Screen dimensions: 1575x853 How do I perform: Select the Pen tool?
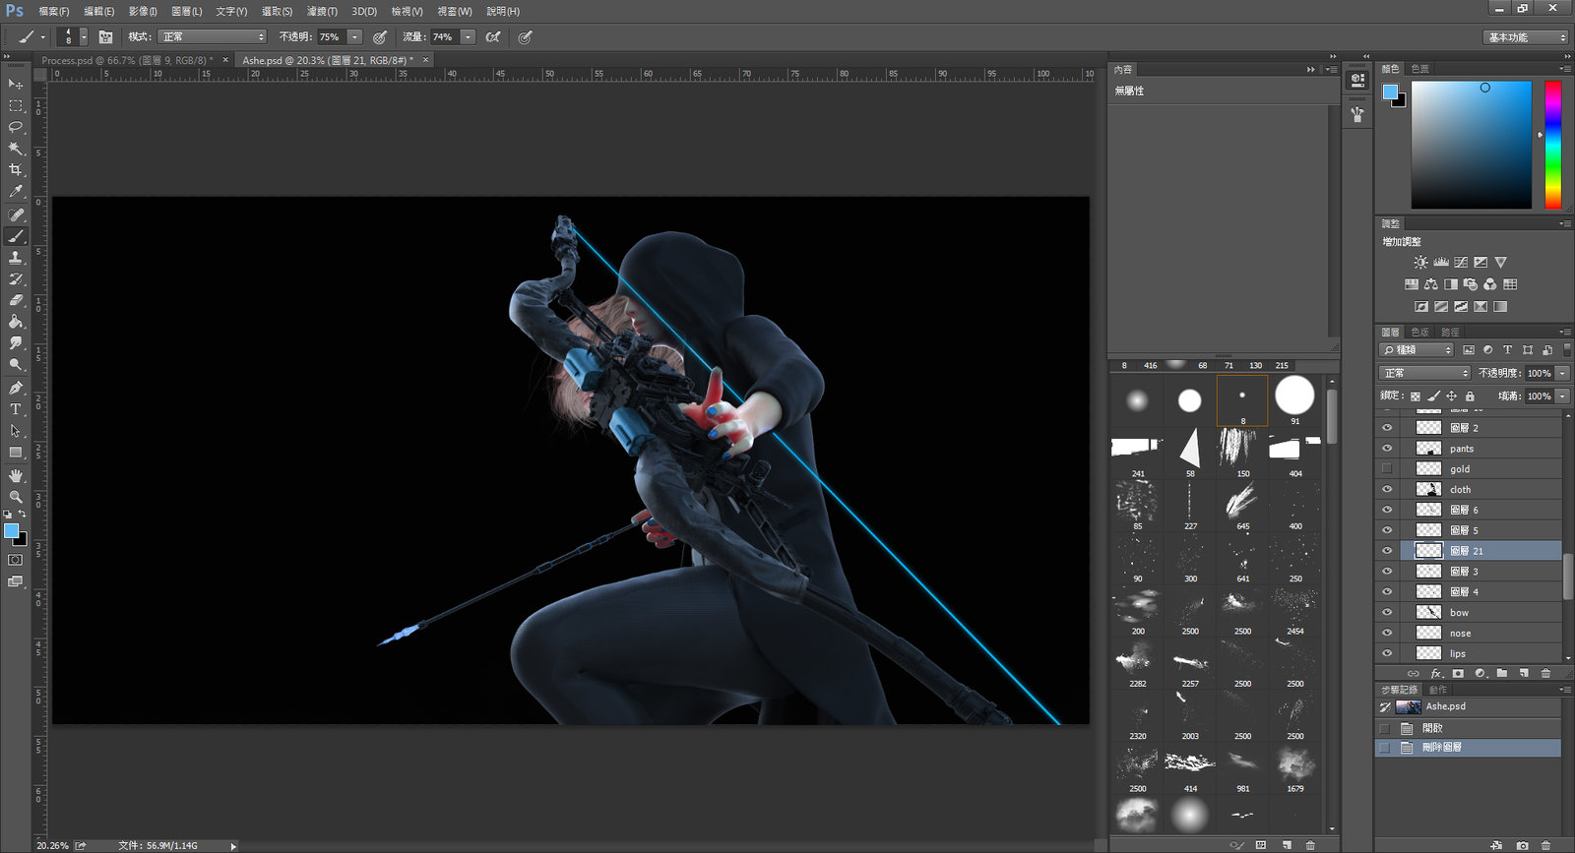16,388
